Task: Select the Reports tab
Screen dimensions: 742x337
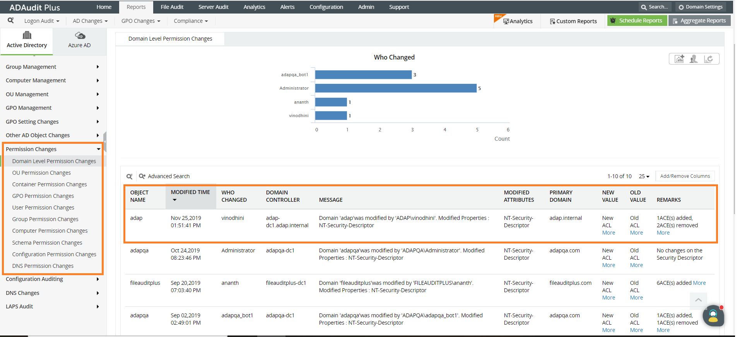Action: coord(136,7)
